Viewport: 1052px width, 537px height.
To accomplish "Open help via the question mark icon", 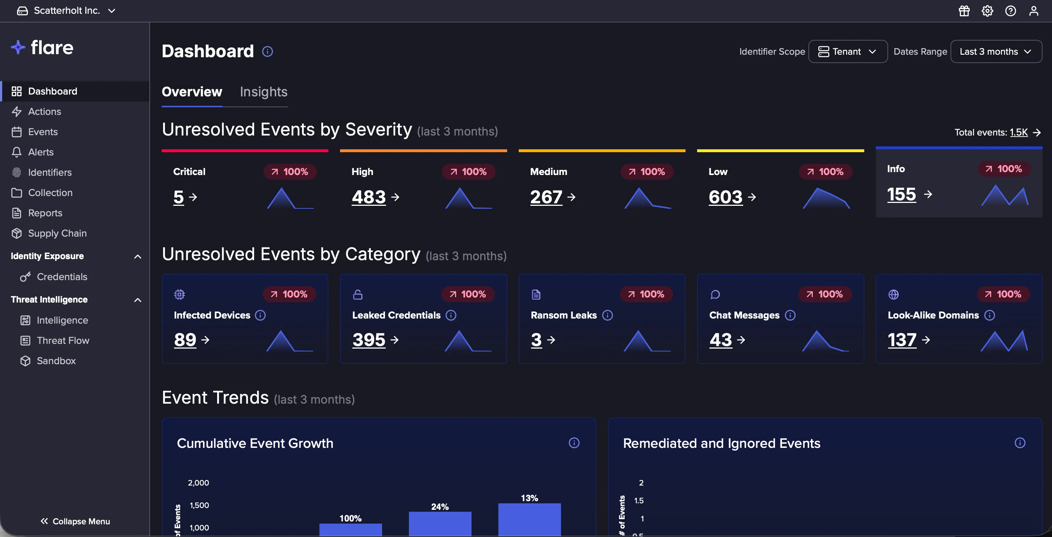I will tap(1010, 11).
